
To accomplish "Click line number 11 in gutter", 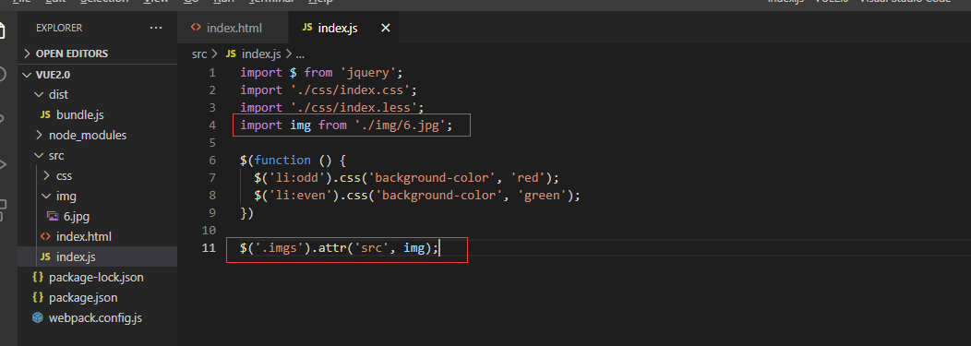I will (x=210, y=248).
